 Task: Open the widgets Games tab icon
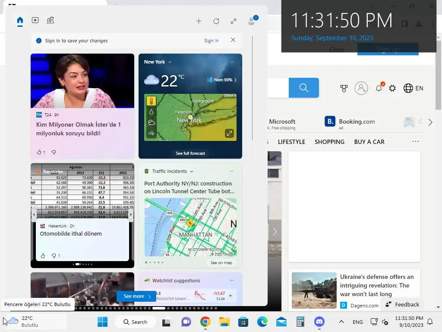coord(51,20)
